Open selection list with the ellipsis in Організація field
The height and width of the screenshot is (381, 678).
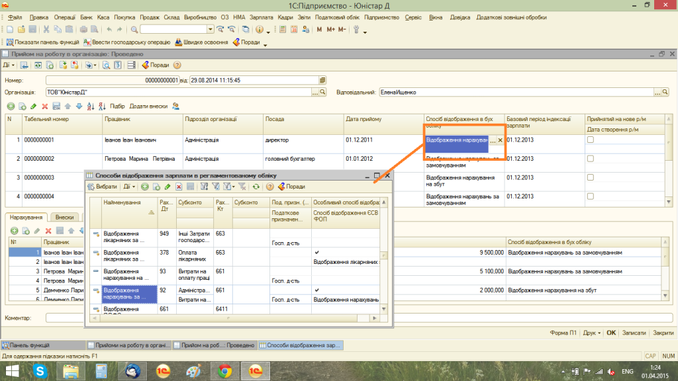[315, 93]
